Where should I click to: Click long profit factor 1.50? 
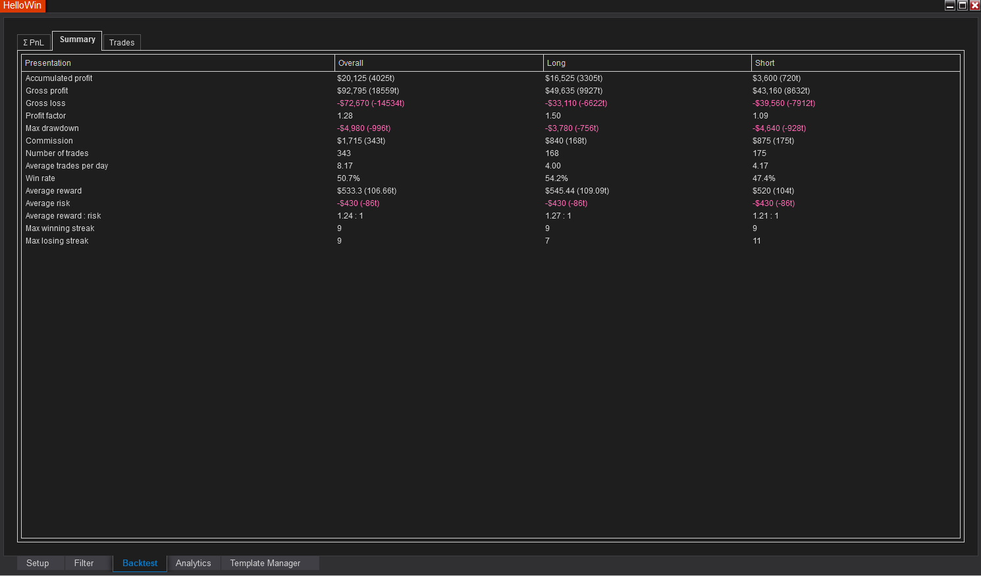tap(553, 116)
